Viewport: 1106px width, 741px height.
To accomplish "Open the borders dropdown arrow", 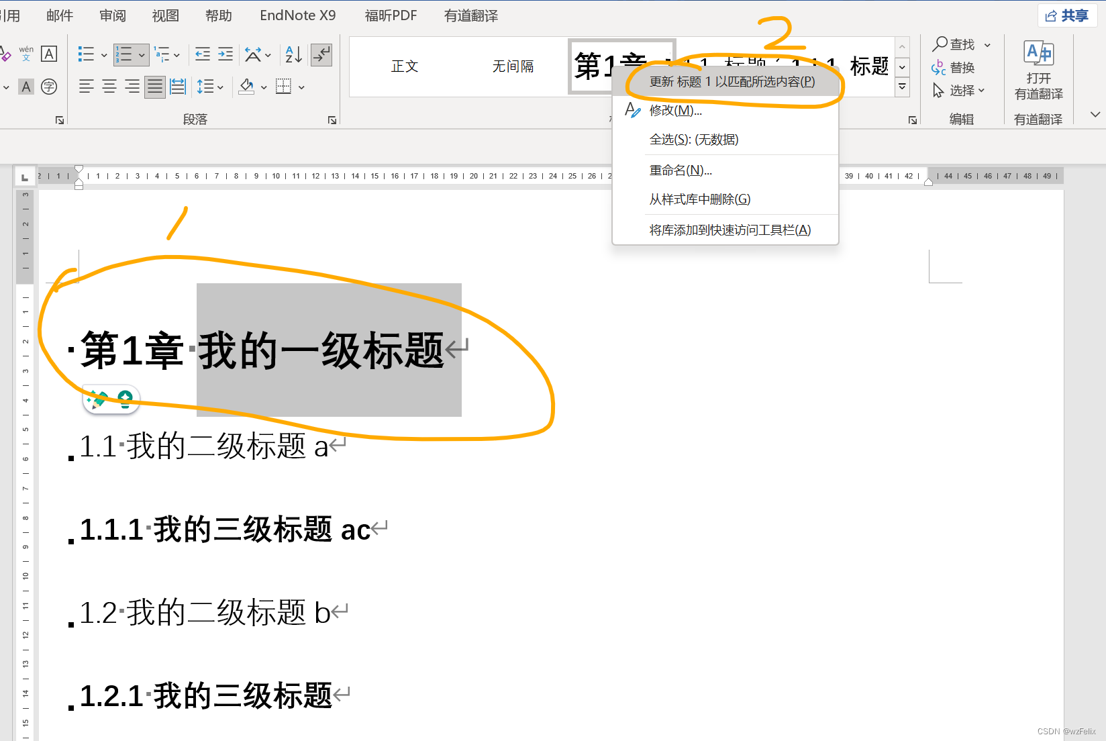I will [301, 87].
